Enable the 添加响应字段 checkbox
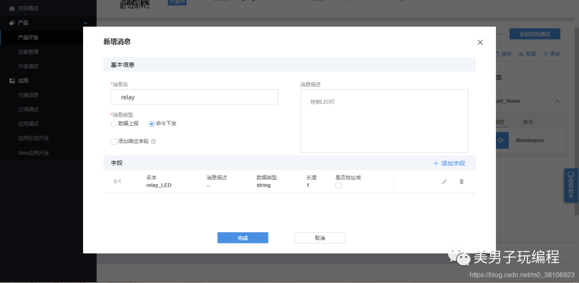The width and height of the screenshot is (579, 283). (114, 141)
